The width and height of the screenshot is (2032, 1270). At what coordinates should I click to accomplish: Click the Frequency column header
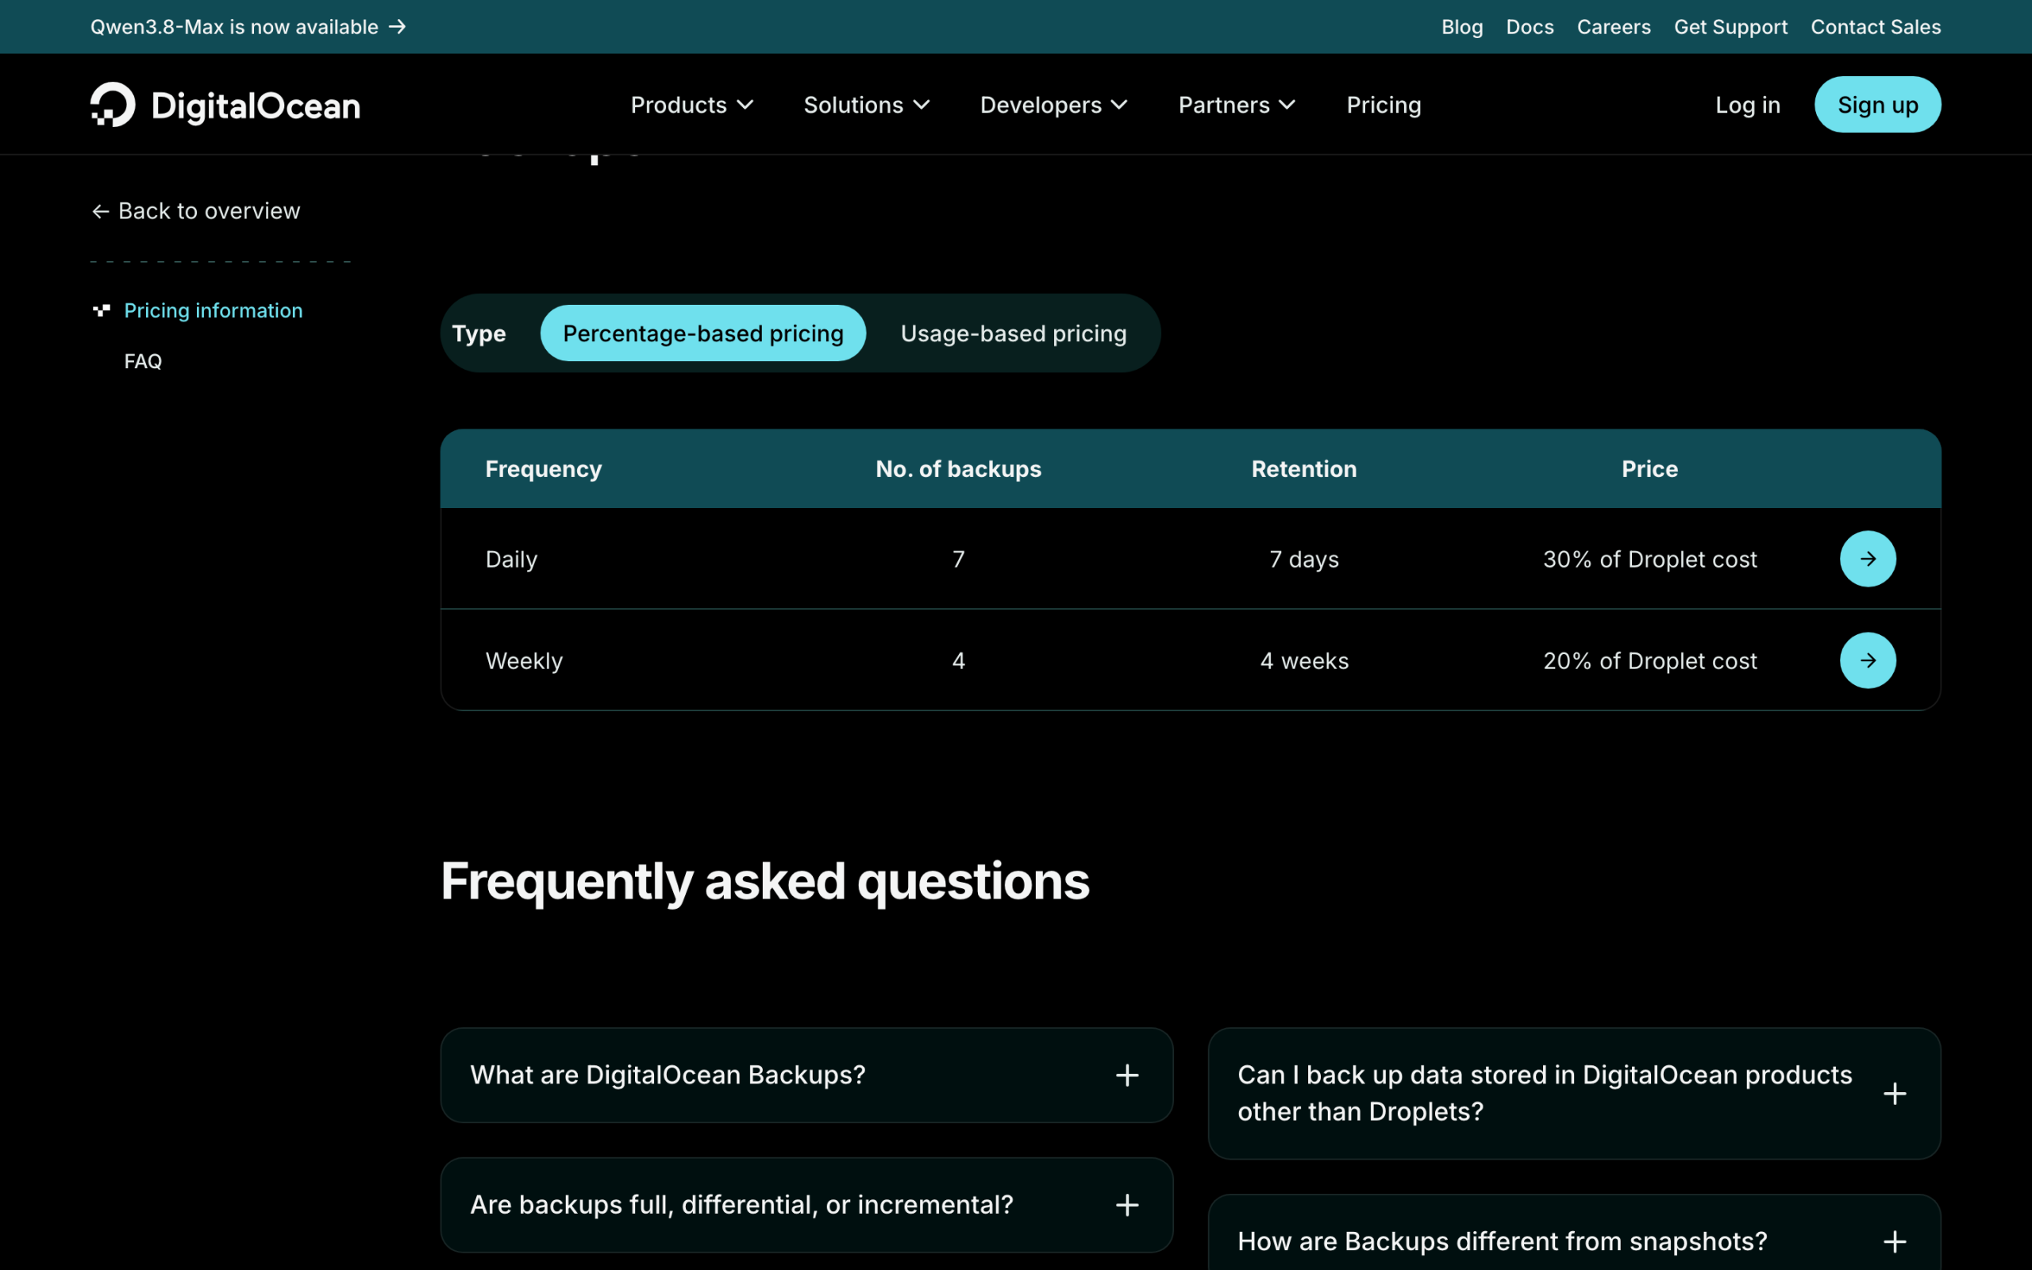543,468
